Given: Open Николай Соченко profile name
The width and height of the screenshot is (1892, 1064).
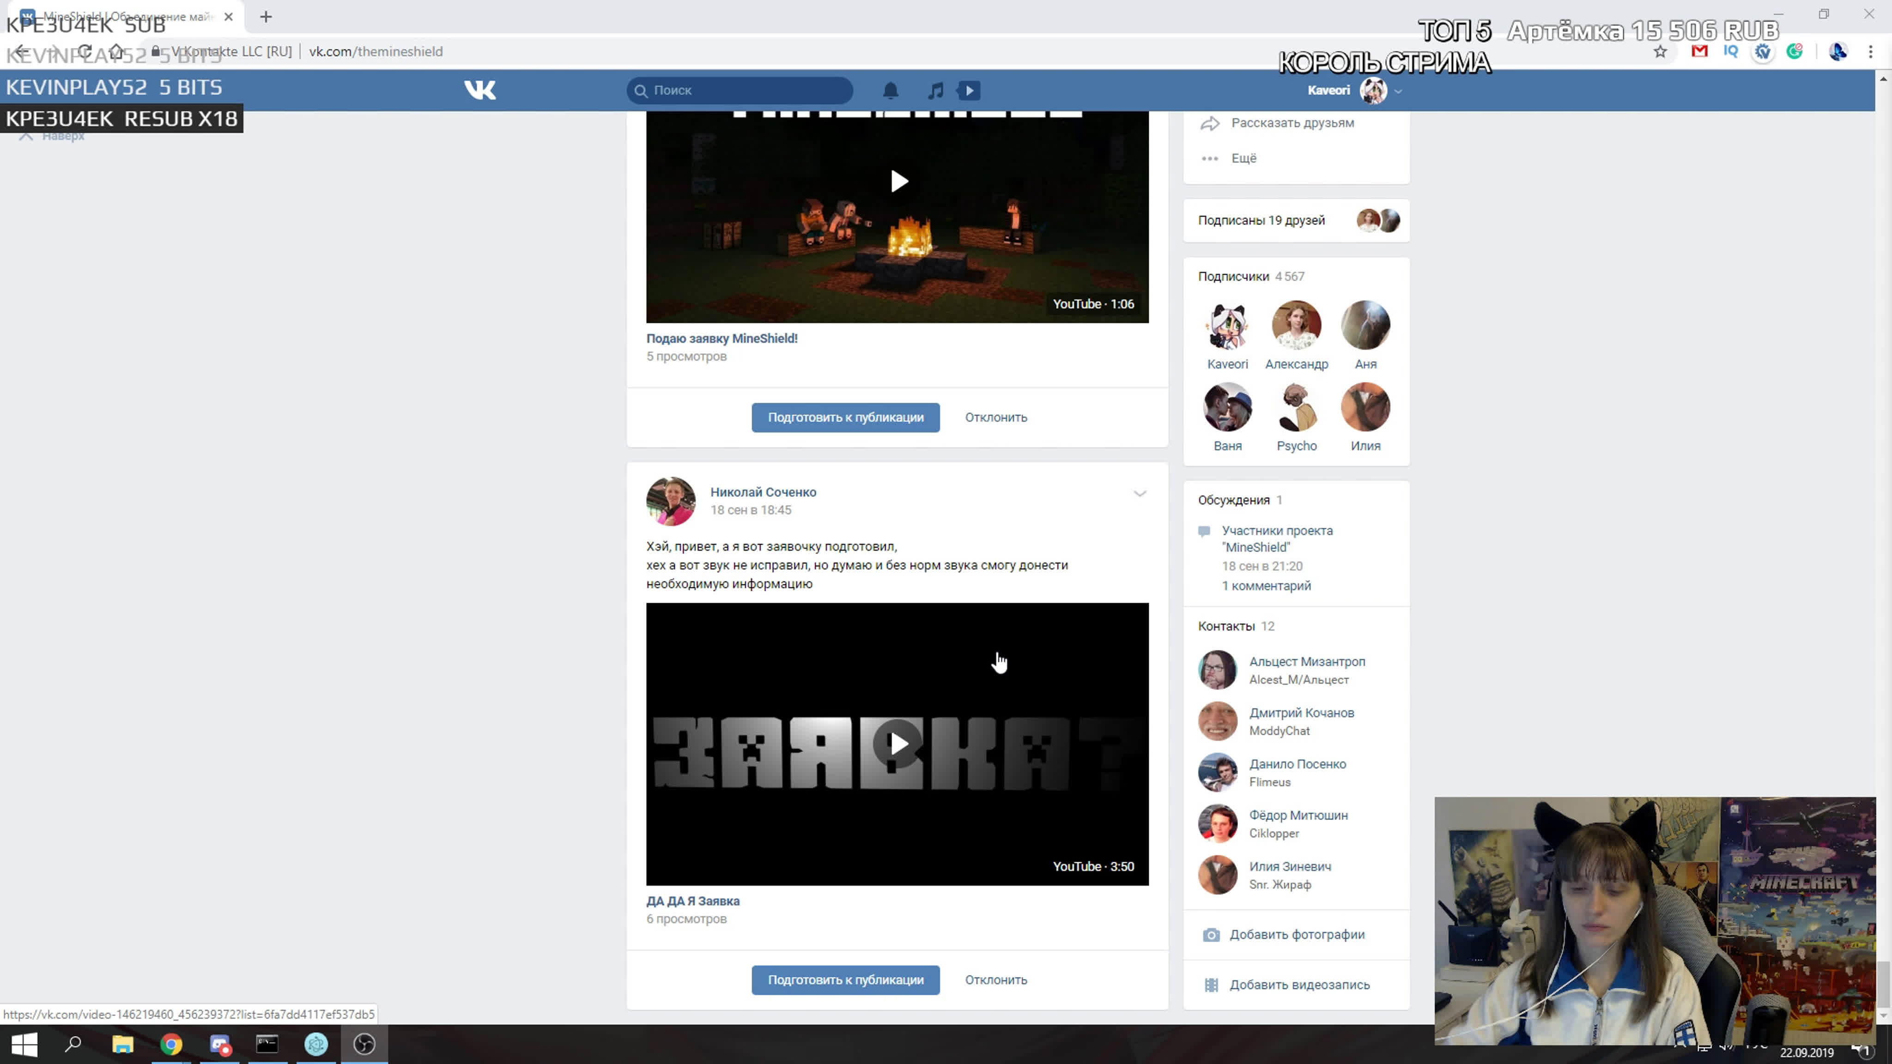Looking at the screenshot, I should point(763,492).
